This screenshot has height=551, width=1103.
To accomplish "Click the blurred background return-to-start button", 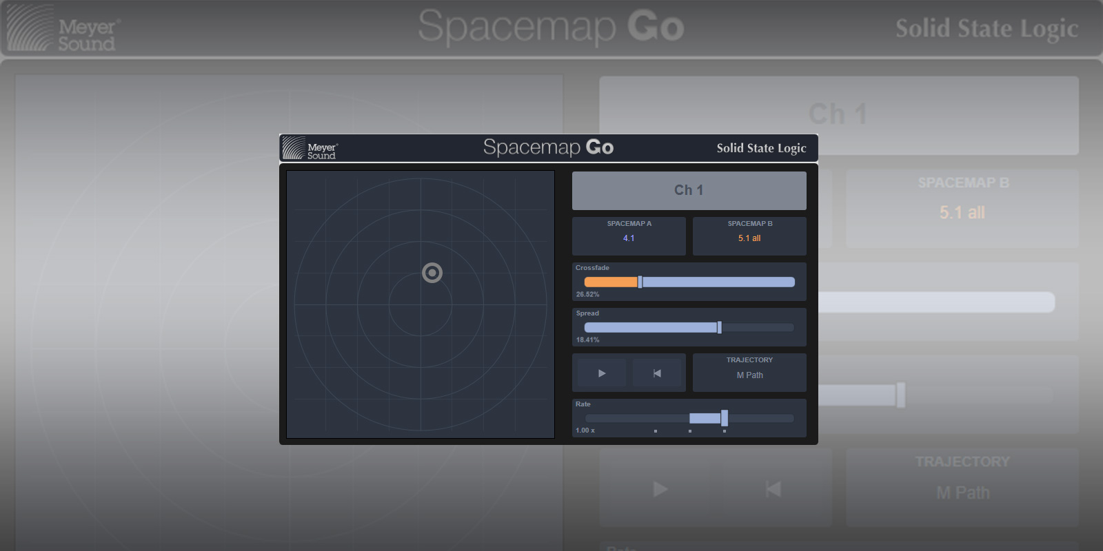I will coord(773,489).
